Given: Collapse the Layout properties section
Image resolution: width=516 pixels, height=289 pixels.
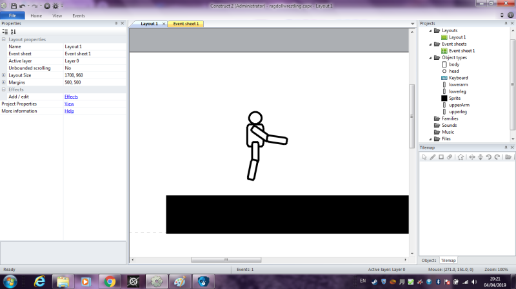Looking at the screenshot, I should (x=4, y=39).
